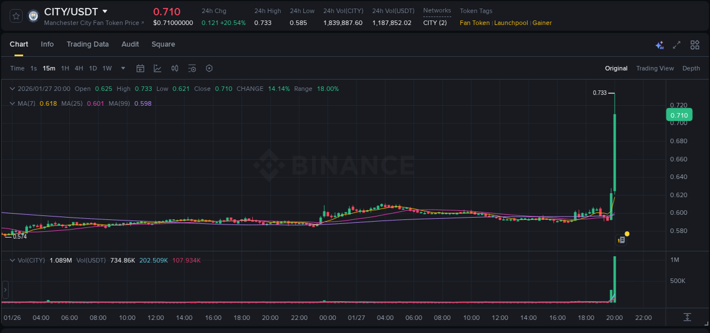Expand the CITY/USDT pair selector
710x333 pixels.
click(x=104, y=11)
